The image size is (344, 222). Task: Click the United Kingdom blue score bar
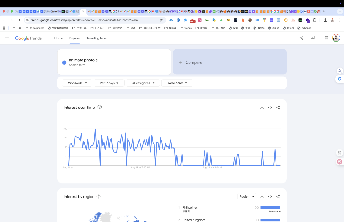tap(270, 220)
